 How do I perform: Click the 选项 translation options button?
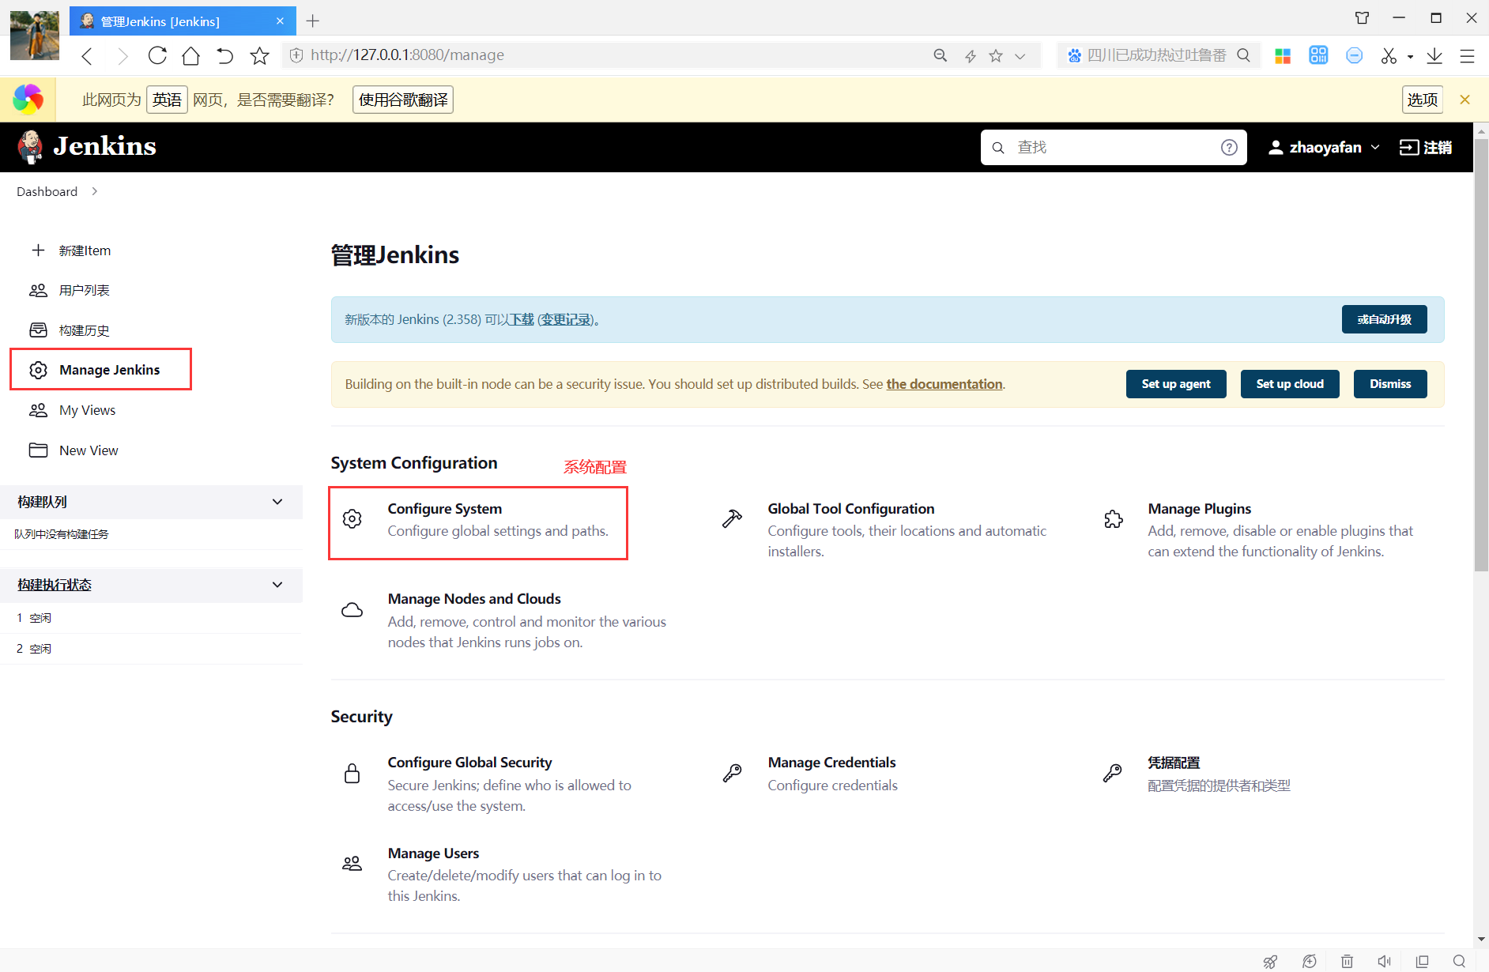coord(1423,100)
